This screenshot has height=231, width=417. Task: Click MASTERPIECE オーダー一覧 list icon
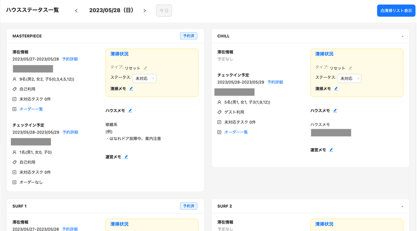15,109
